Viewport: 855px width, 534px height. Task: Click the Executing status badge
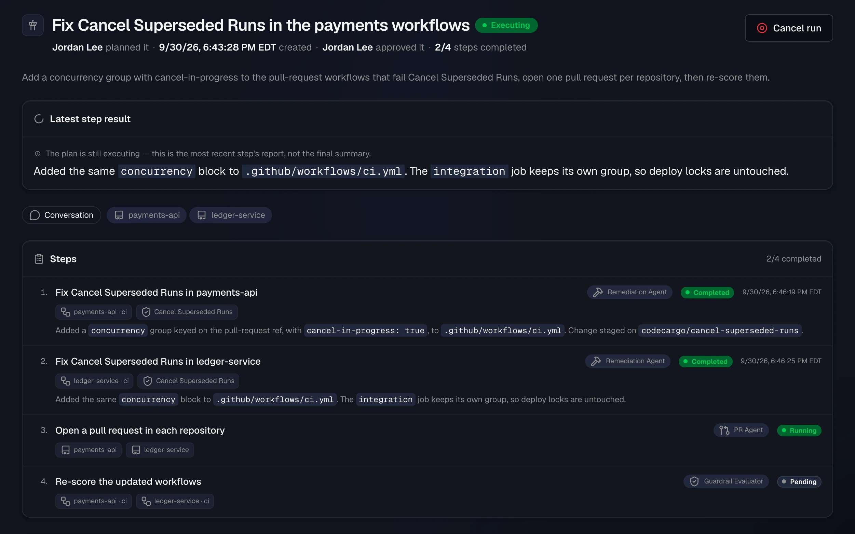[506, 25]
